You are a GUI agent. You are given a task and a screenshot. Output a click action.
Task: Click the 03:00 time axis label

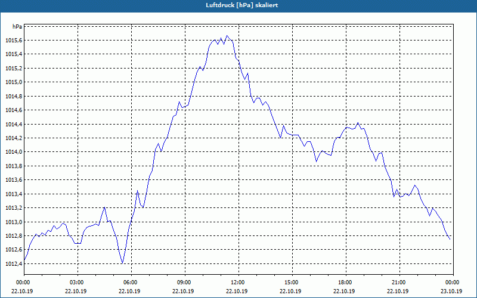click(x=78, y=283)
